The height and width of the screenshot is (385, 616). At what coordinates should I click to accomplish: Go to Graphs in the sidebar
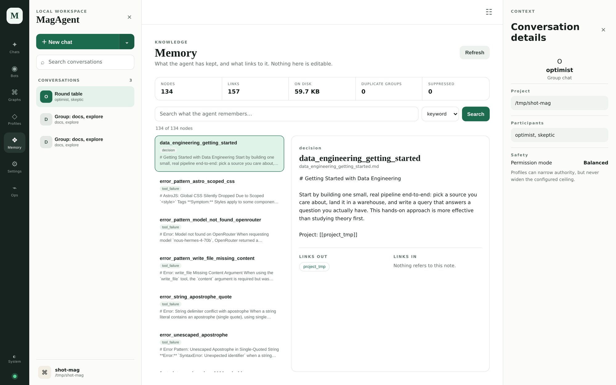click(x=14, y=95)
